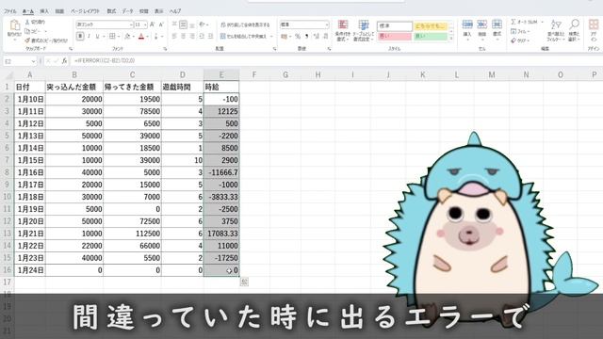Click Merge and Center button
Screen dimensions: 603x339
point(244,36)
